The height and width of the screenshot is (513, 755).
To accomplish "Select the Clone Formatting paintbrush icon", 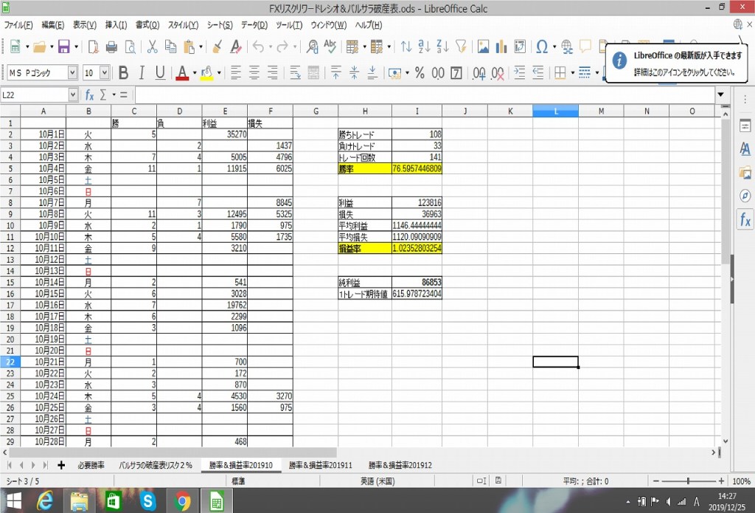I will (218, 47).
